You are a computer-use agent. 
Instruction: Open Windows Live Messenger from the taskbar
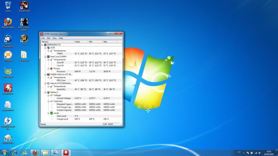point(25,153)
